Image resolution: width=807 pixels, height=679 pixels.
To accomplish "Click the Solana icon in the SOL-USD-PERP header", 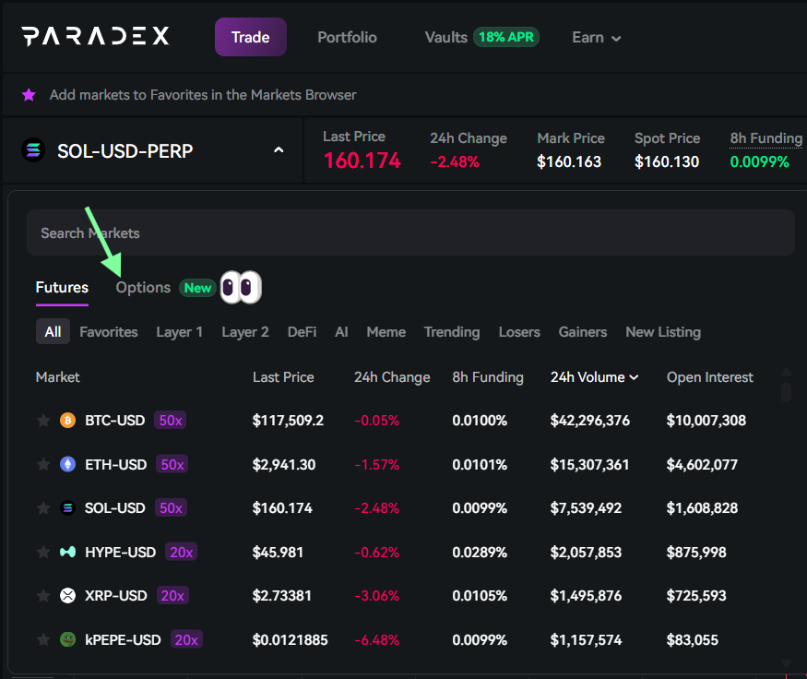I will tap(32, 149).
